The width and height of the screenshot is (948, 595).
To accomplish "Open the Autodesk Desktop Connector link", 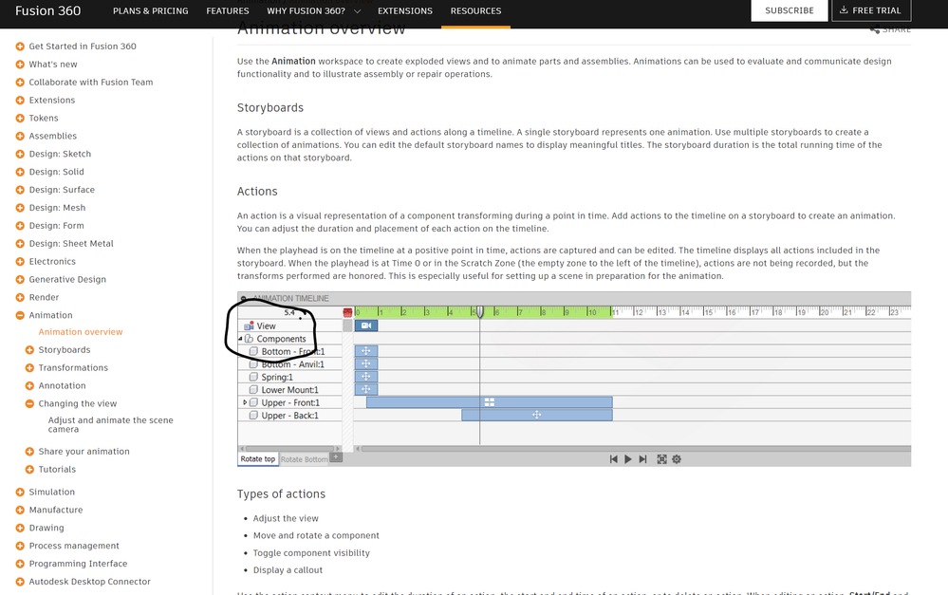I will click(89, 582).
